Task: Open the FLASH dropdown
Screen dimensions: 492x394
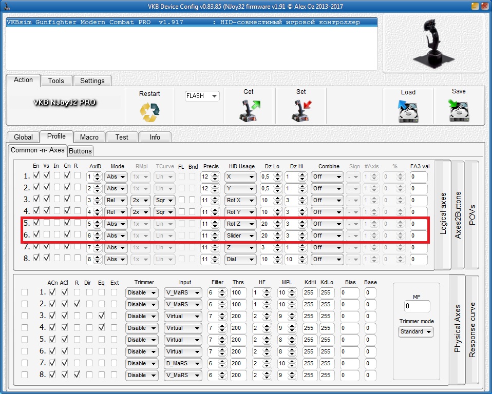Action: (x=202, y=96)
